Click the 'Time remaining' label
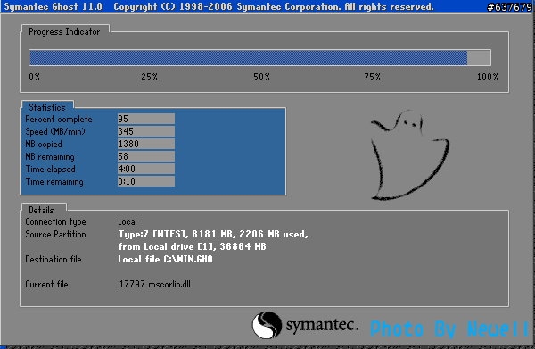535x349 pixels. pyautogui.click(x=54, y=182)
